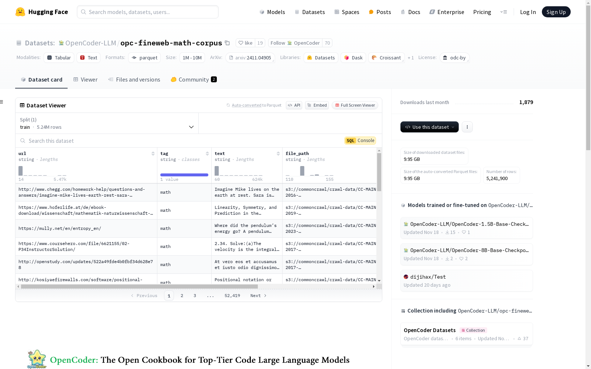Open Docs in the navigation

pyautogui.click(x=410, y=12)
